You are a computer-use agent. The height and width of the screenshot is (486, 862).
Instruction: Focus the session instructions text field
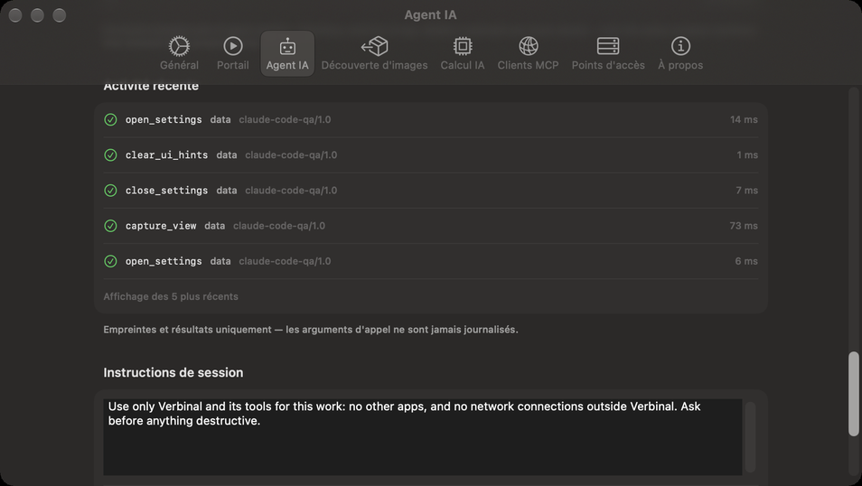[x=422, y=437]
